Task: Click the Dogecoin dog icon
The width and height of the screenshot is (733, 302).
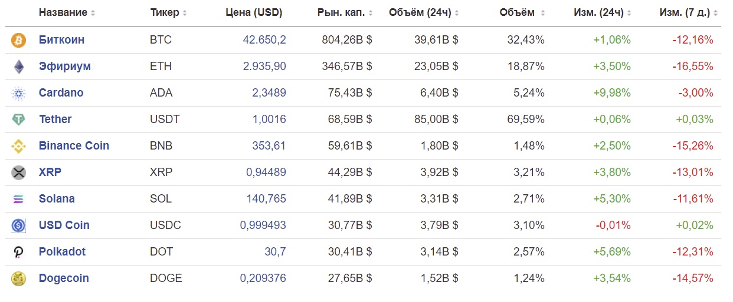Action: [x=19, y=278]
